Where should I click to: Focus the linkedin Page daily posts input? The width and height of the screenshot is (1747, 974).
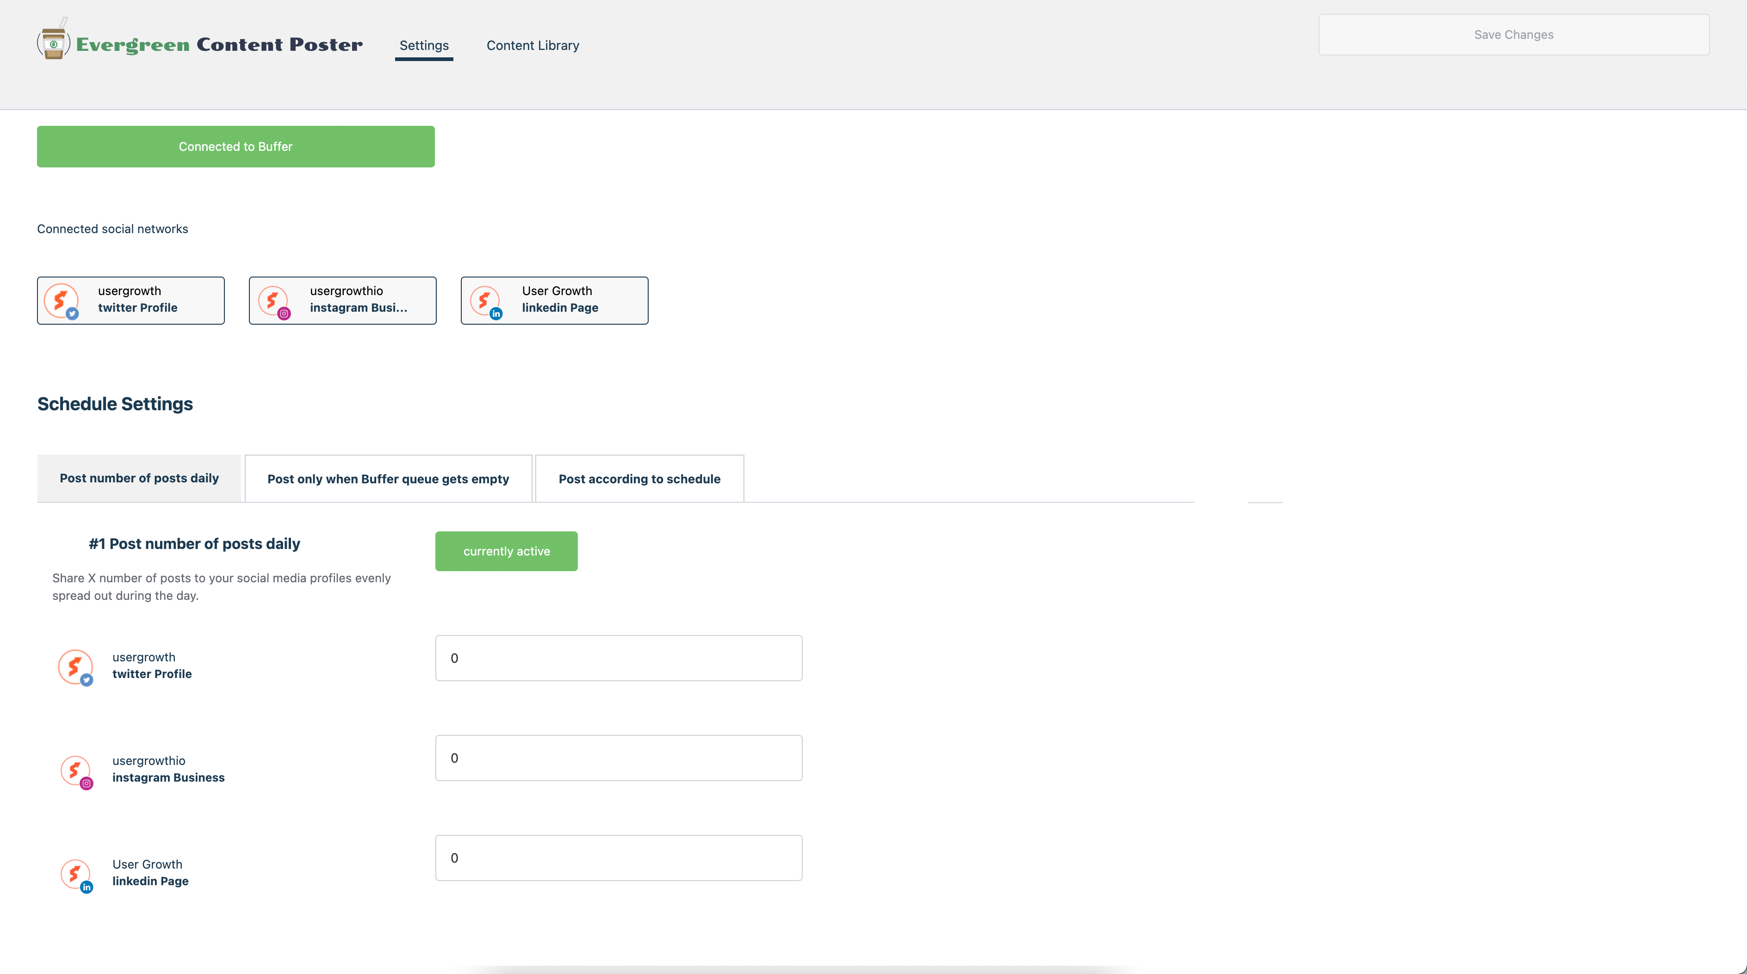click(x=619, y=858)
